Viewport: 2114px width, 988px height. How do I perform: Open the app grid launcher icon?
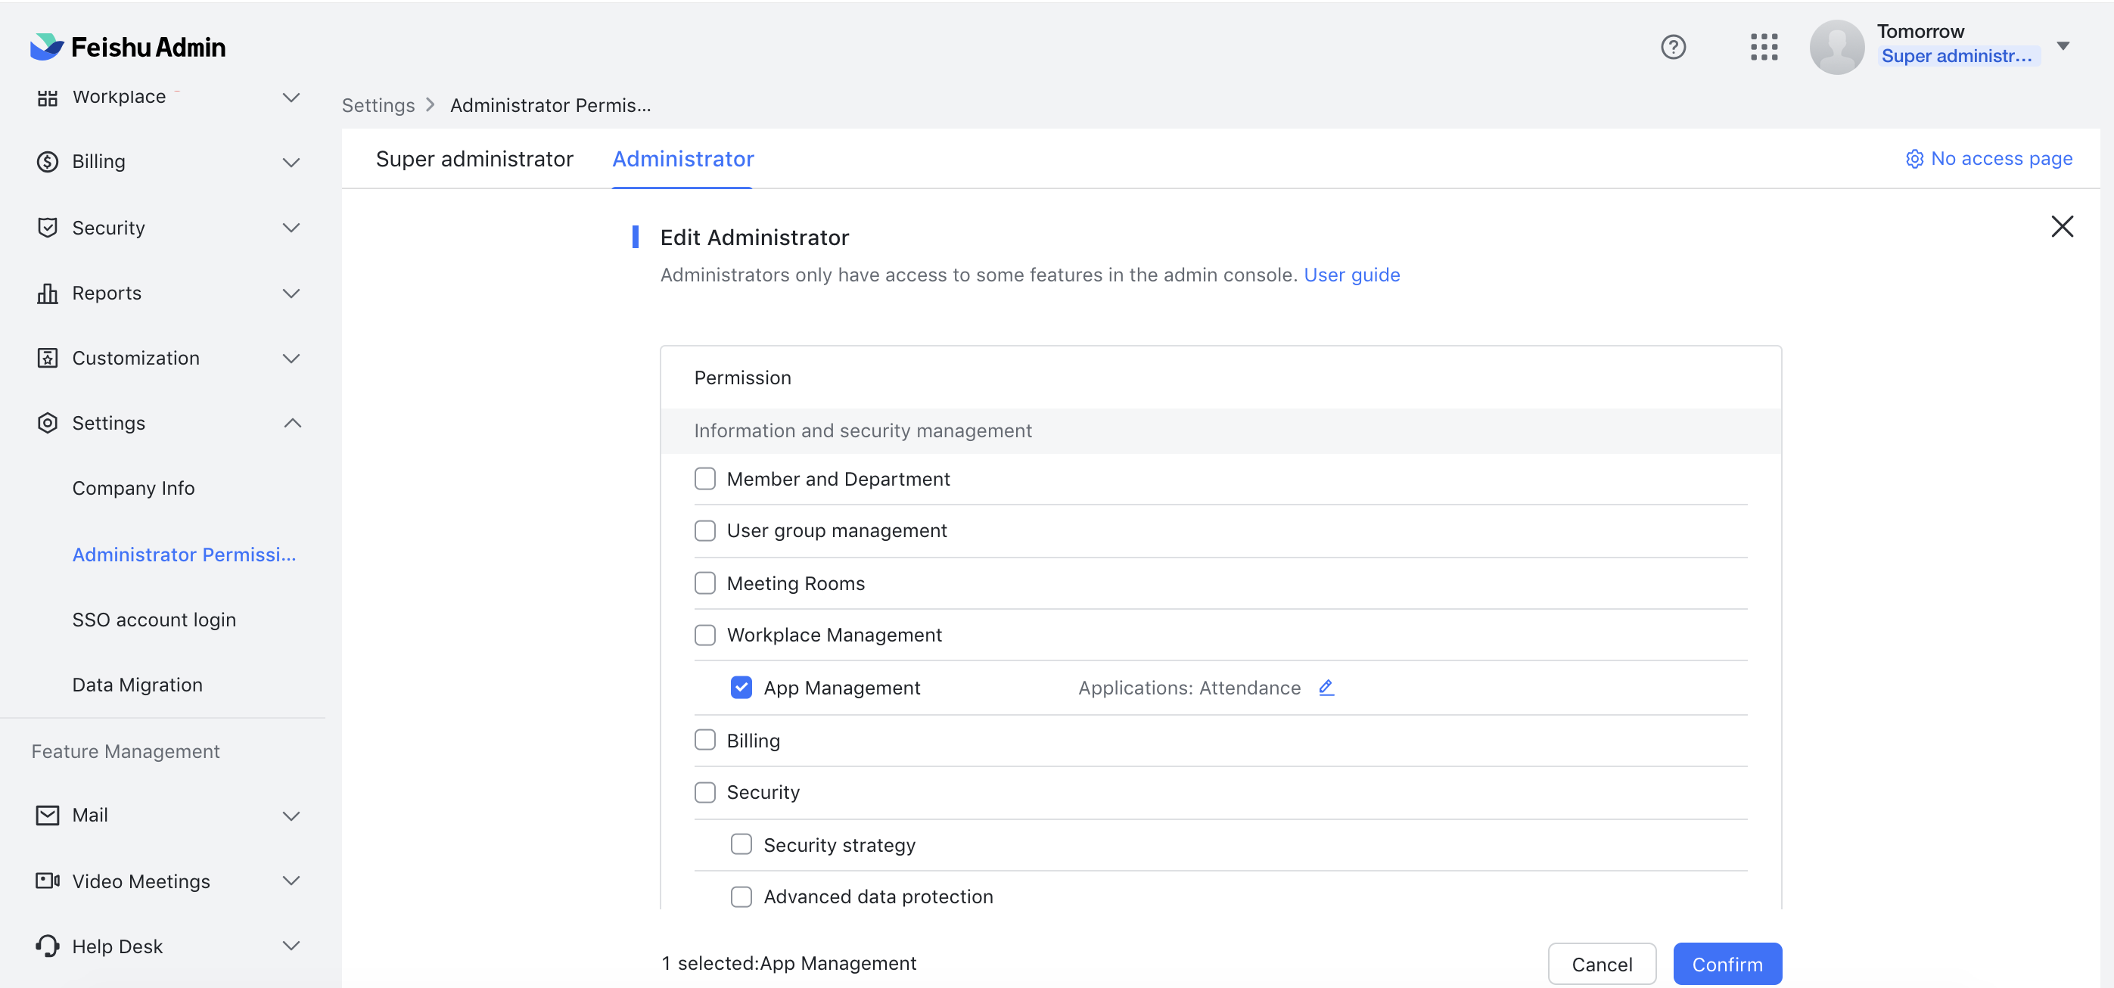tap(1764, 47)
